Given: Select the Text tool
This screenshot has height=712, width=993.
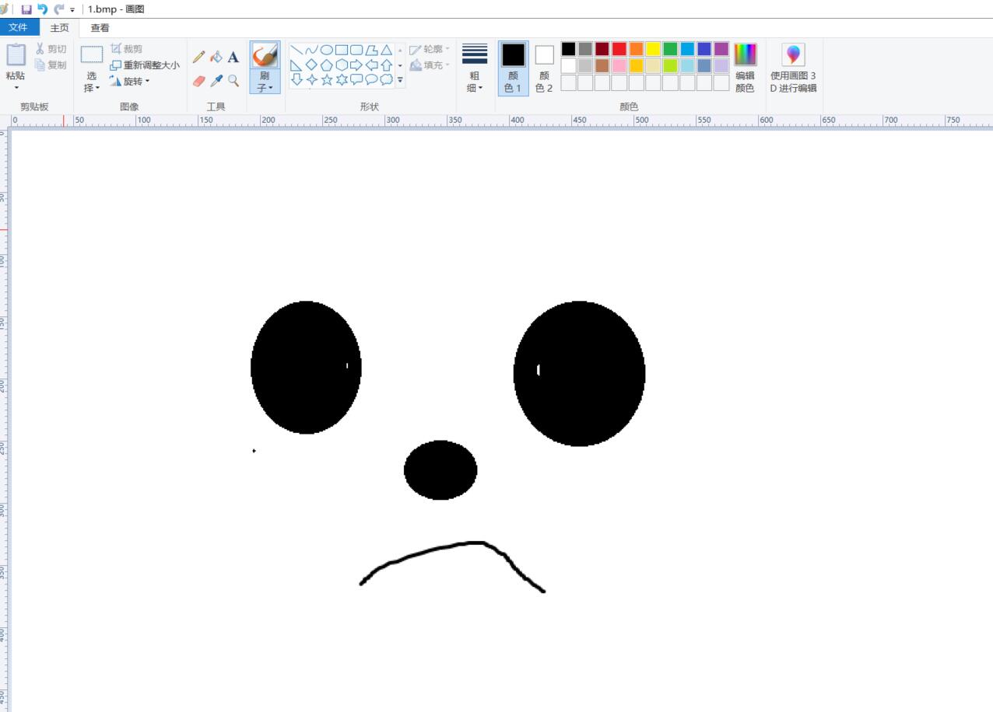Looking at the screenshot, I should coord(233,57).
